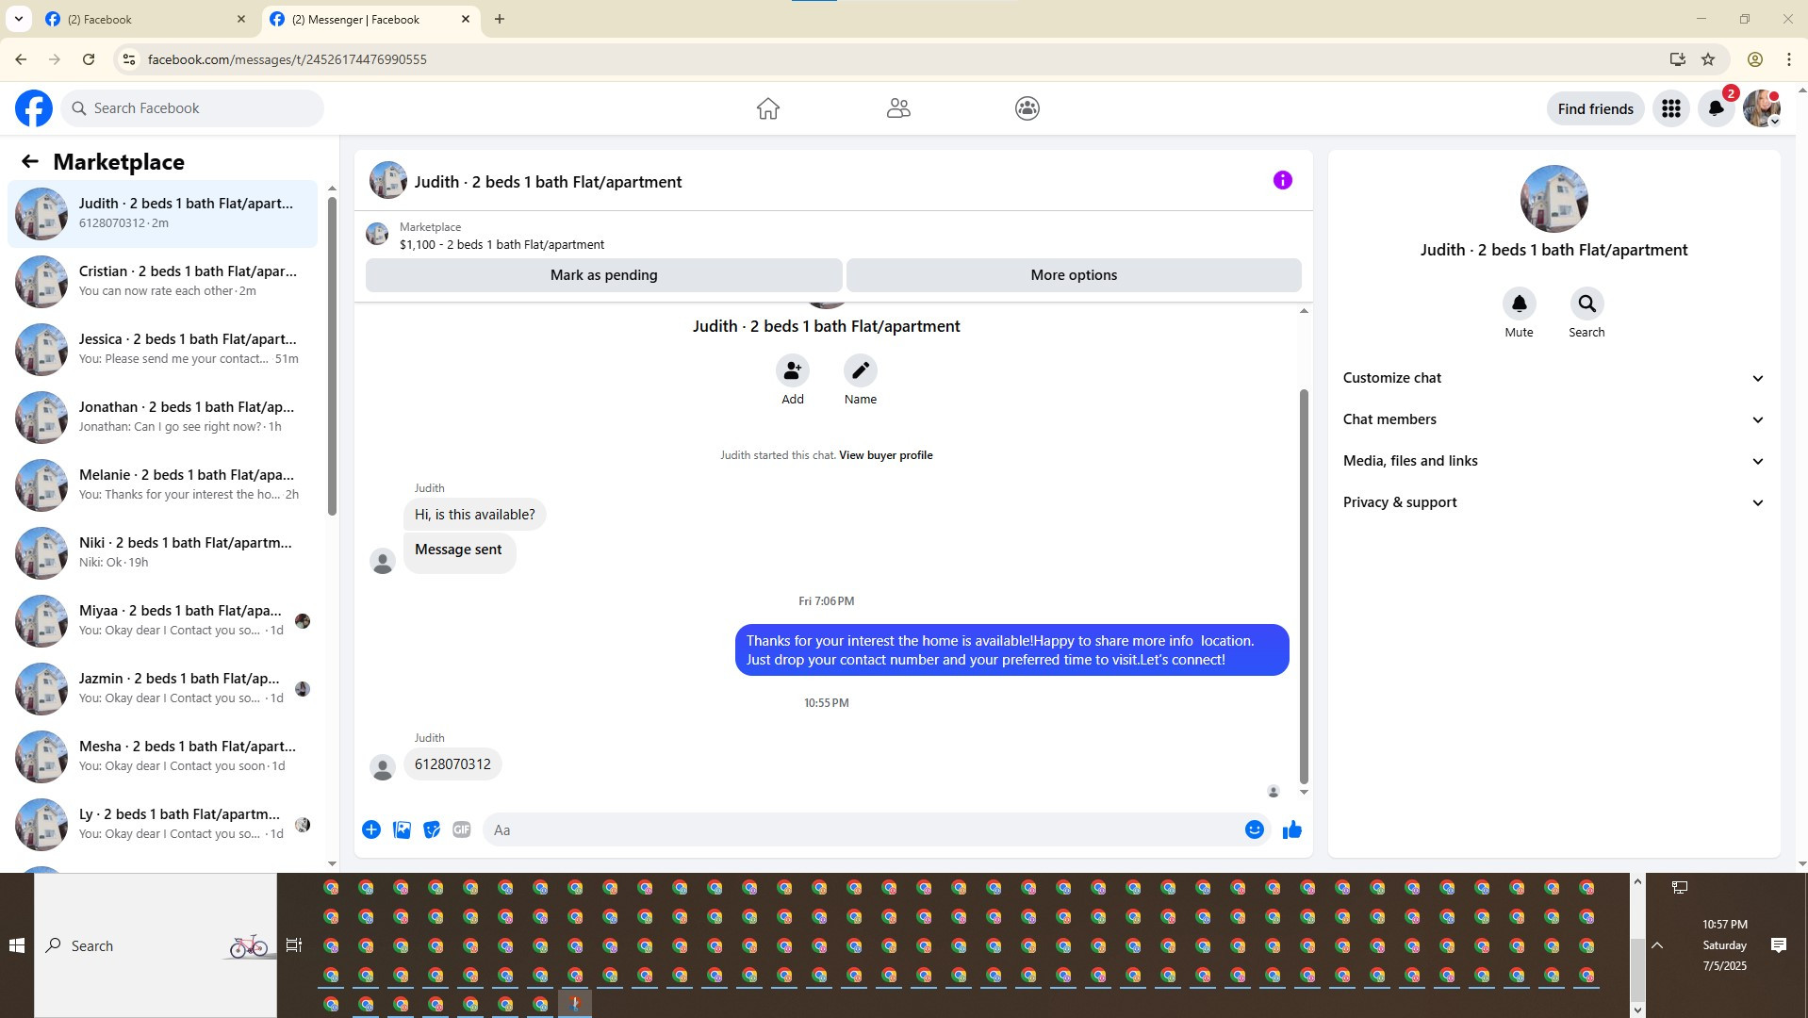Image resolution: width=1808 pixels, height=1018 pixels.
Task: Go to the Home feed icon
Action: point(768,108)
